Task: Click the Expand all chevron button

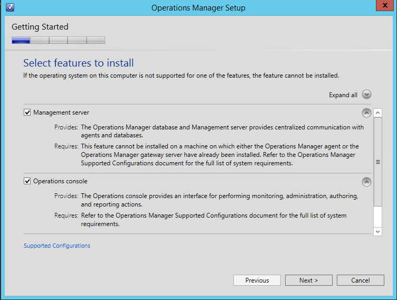Action: 366,95
